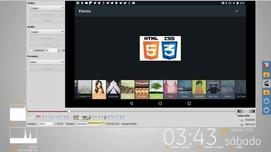Select the woman portrait effect thumbnail
This screenshot has width=271, height=152.
pyautogui.click(x=99, y=90)
